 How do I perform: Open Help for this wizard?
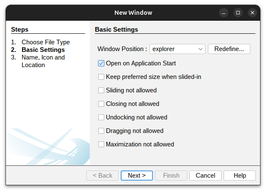click(x=240, y=176)
